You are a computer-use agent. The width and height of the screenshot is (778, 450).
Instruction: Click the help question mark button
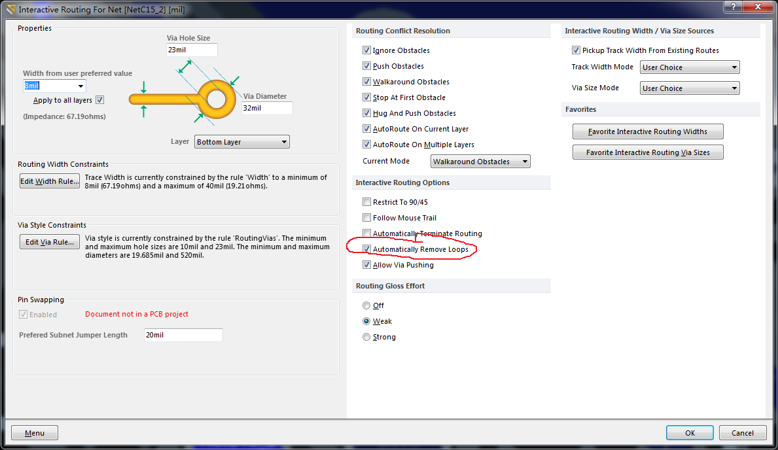tap(734, 7)
